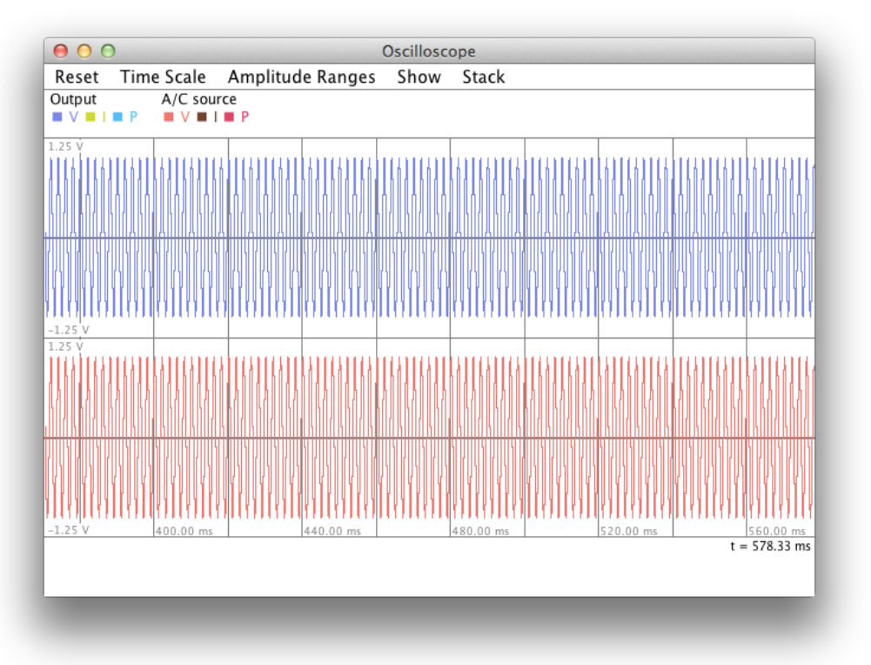The image size is (871, 665).
Task: Toggle the A/C source I trace label
Action: (216, 117)
